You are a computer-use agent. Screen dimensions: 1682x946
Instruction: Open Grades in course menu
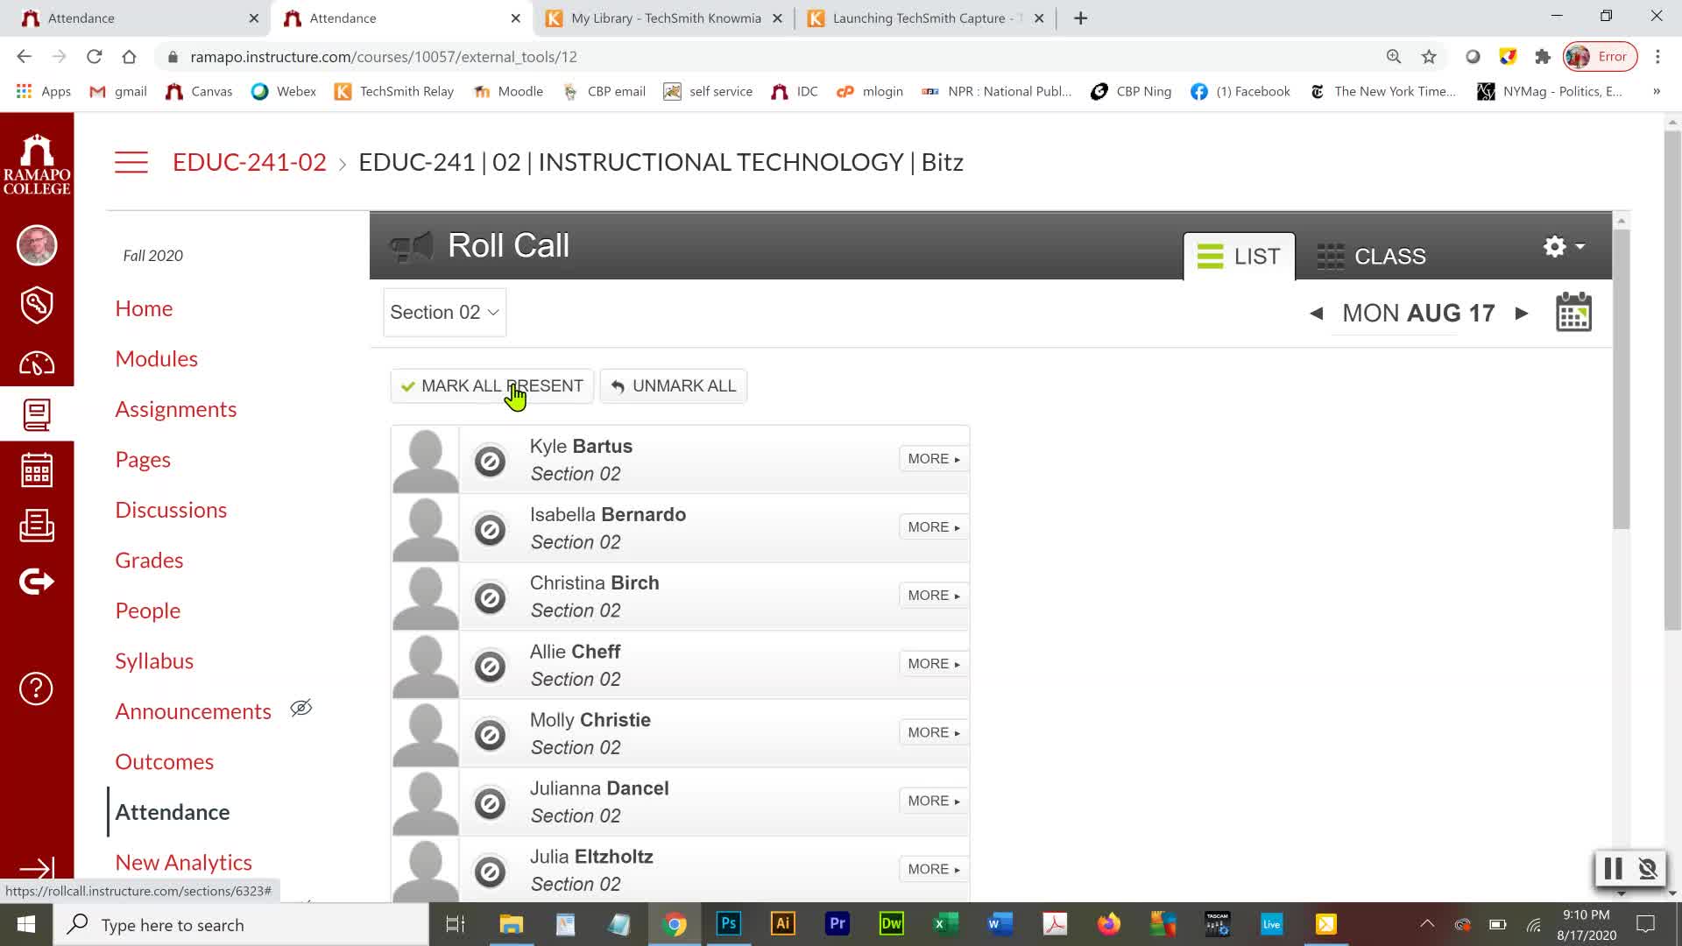coord(149,561)
